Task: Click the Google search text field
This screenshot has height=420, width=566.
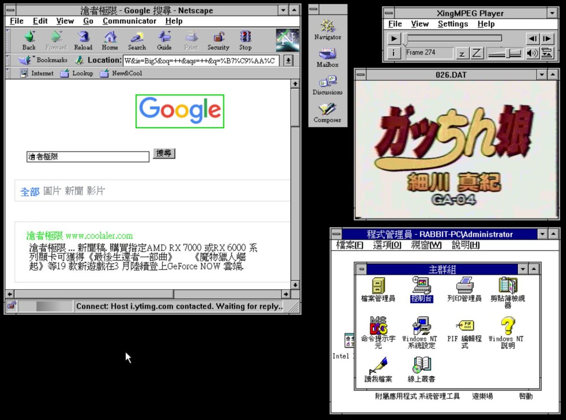Action: [x=88, y=157]
